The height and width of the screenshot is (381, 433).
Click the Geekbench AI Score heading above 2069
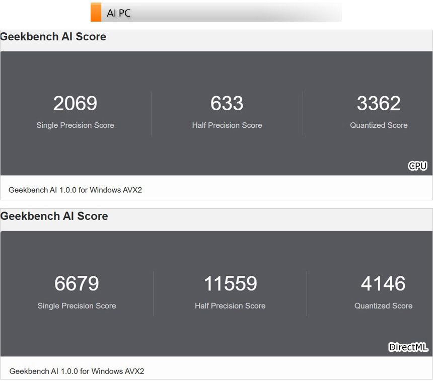(x=53, y=37)
